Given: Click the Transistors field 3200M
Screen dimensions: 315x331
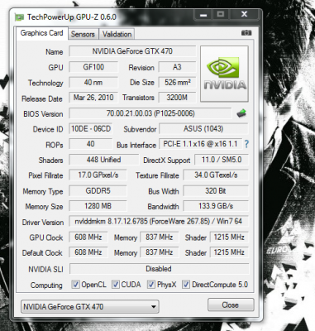Looking at the screenshot, I should pos(177,98).
